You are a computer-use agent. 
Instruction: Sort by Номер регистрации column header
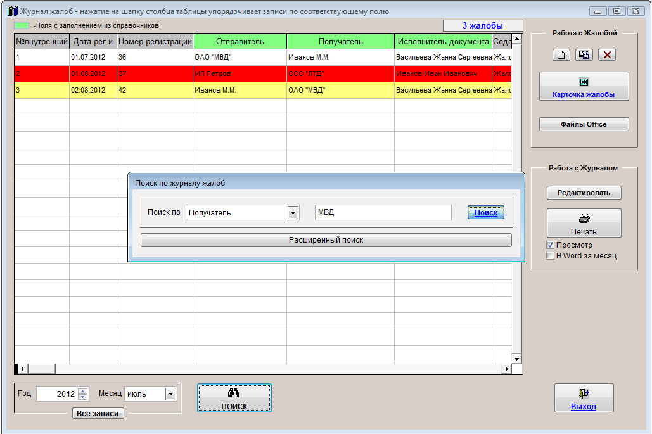[155, 42]
